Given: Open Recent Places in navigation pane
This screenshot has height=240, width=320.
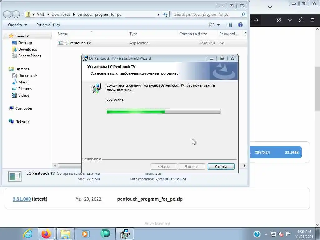Looking at the screenshot, I should click(30, 56).
